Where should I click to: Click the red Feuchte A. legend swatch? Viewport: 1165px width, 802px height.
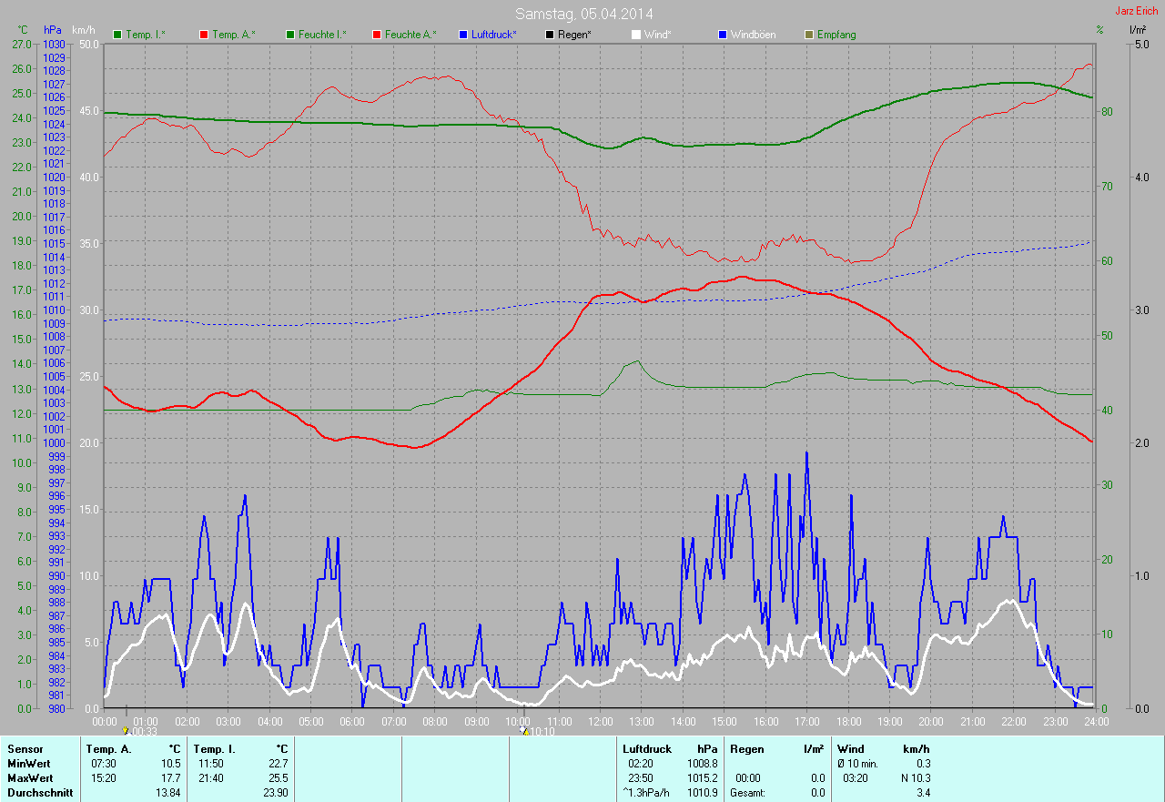[x=377, y=35]
